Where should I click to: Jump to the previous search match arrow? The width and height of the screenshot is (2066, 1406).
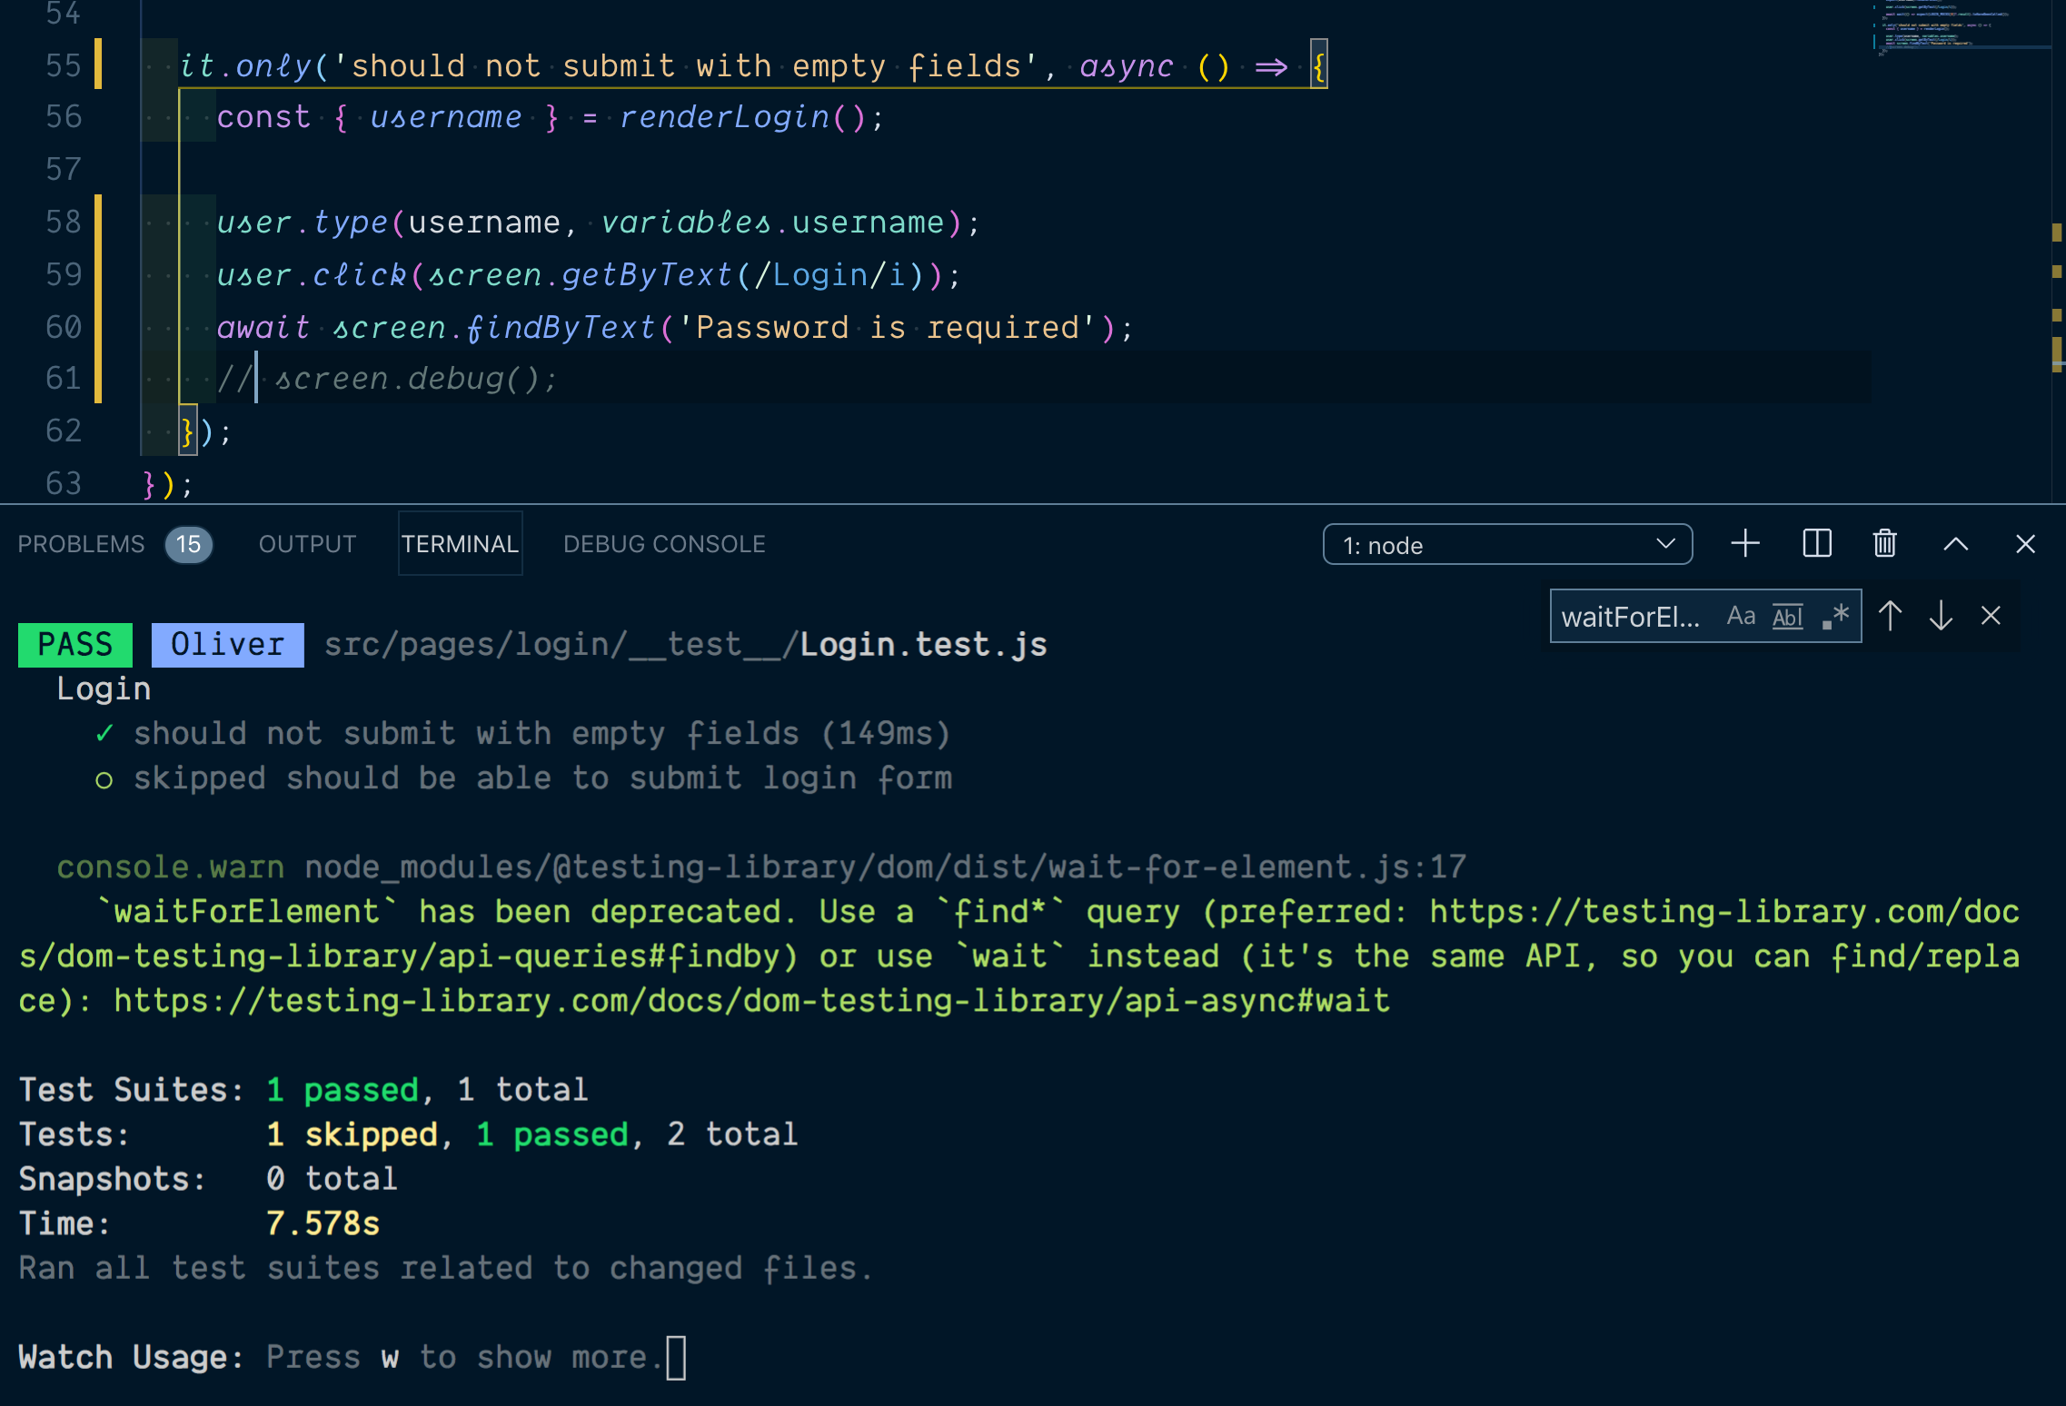point(1891,615)
